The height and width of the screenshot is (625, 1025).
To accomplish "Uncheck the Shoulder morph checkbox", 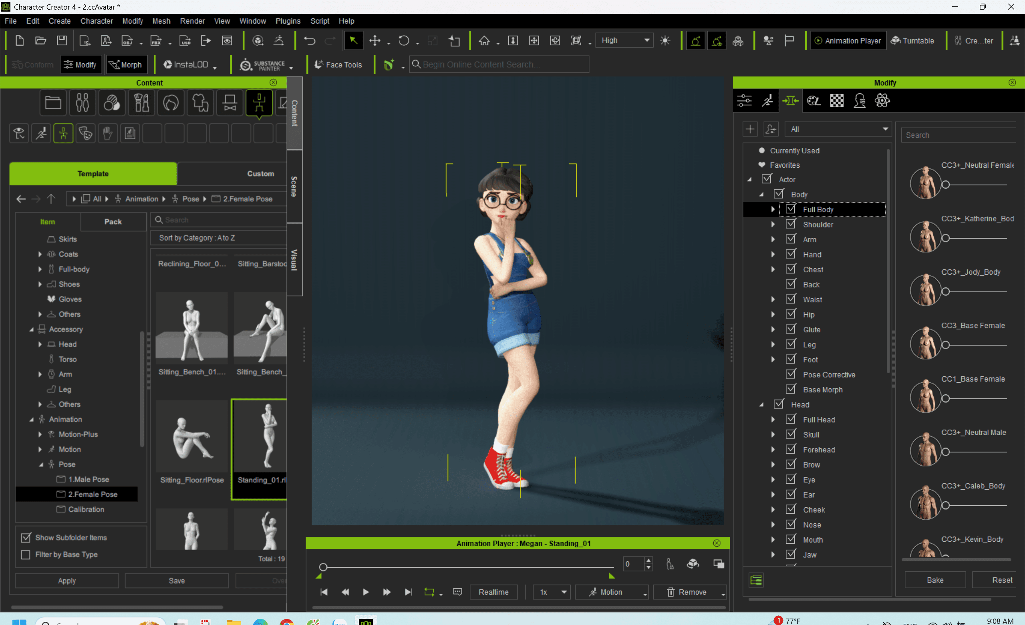I will point(790,224).
